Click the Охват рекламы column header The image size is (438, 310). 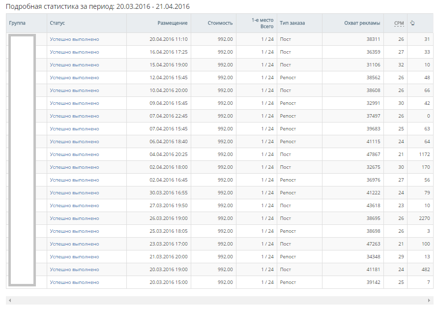[362, 23]
